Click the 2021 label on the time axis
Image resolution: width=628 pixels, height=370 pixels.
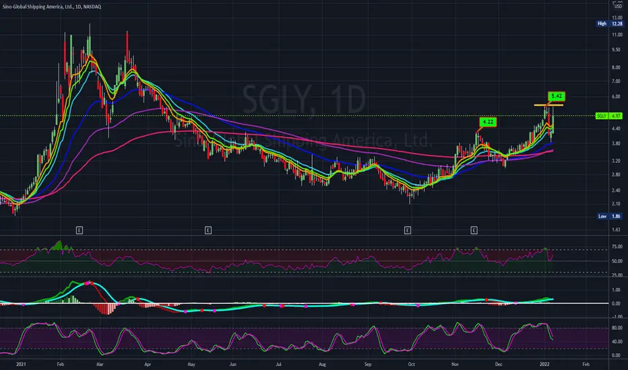click(x=21, y=365)
